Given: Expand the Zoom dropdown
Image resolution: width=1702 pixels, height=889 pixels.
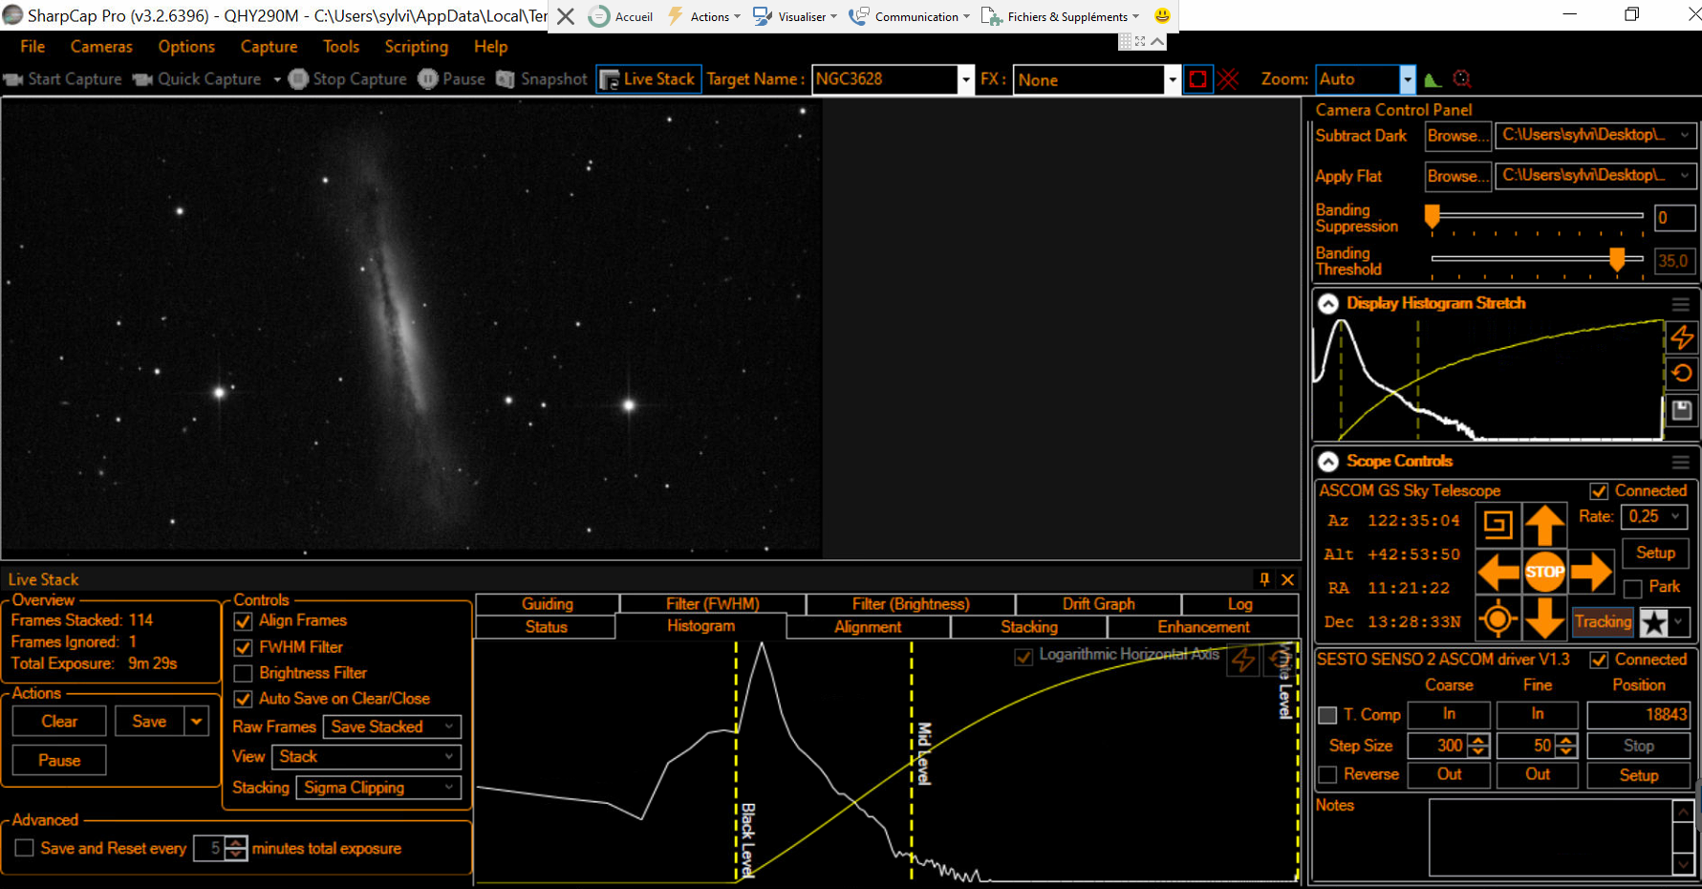Looking at the screenshot, I should pos(1407,79).
